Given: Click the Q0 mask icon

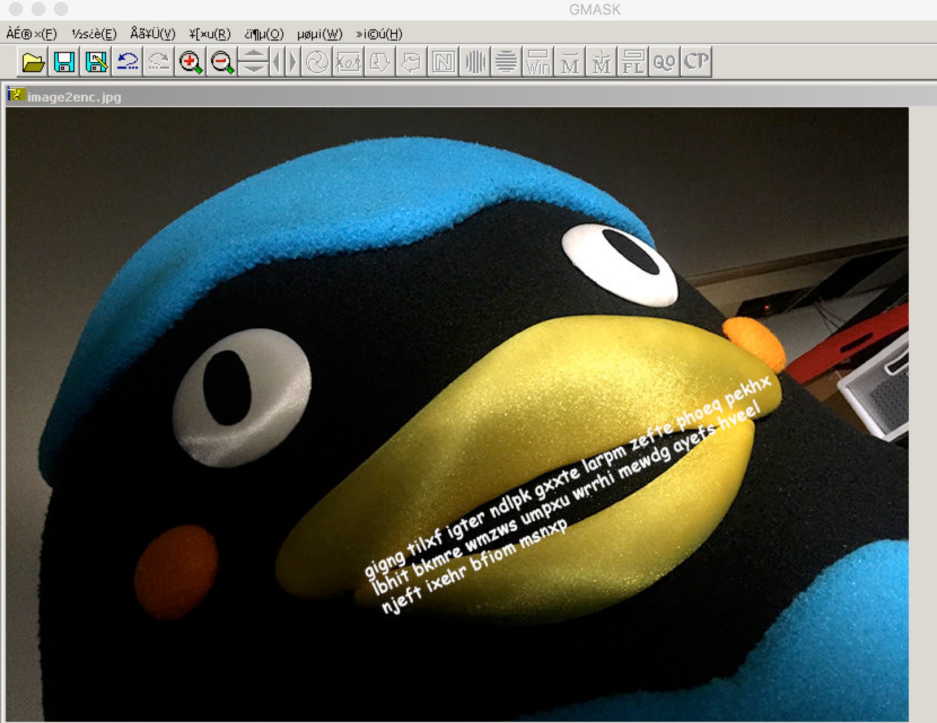Looking at the screenshot, I should tap(664, 62).
